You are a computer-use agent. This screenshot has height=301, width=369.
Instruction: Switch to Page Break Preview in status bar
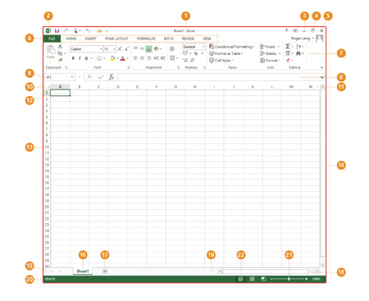(263, 279)
